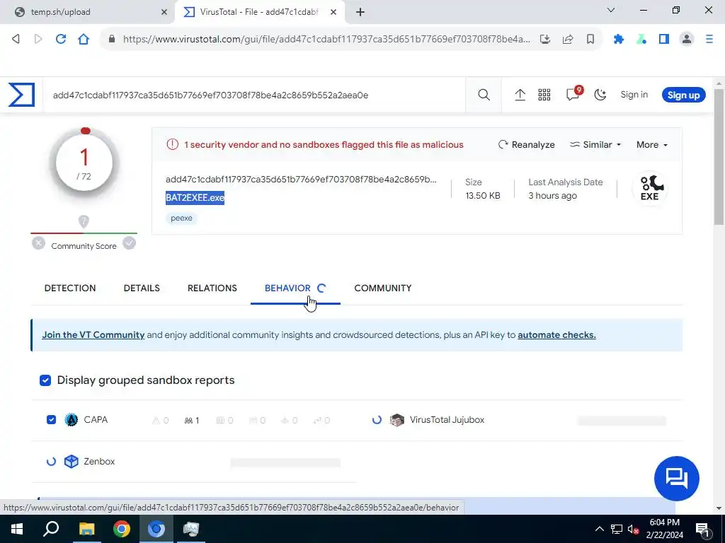725x543 pixels.
Task: Open the apps grid icon
Action: pos(544,95)
